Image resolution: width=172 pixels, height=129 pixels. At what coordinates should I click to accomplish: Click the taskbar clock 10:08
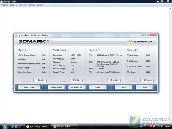pyautogui.click(x=167, y=126)
